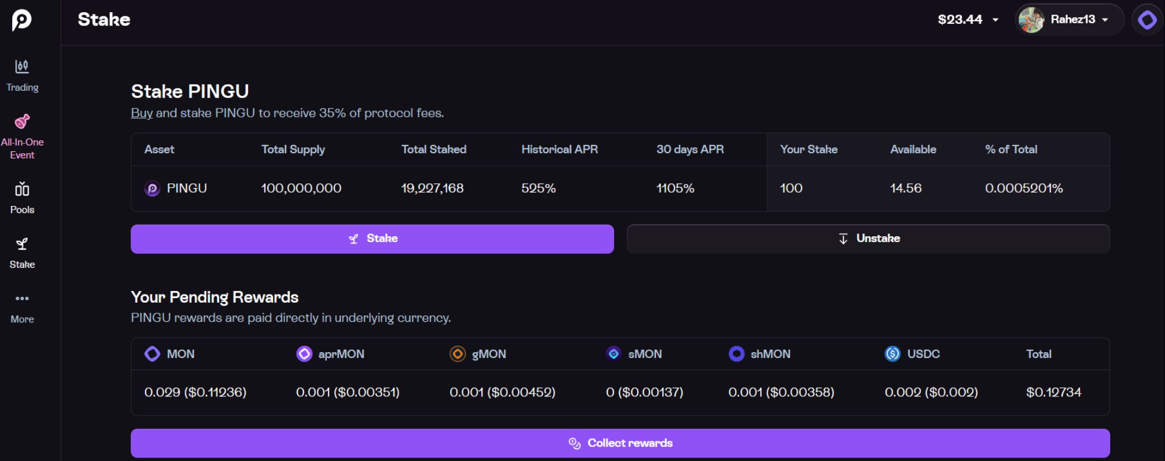Screen dimensions: 1165x461
Task: Click the MON reward token icon
Action: [x=152, y=354]
